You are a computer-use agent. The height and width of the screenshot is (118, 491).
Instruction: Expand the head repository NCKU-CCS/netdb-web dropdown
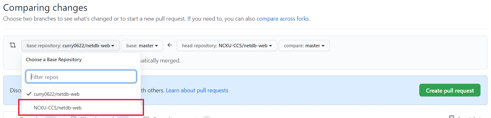[227, 46]
